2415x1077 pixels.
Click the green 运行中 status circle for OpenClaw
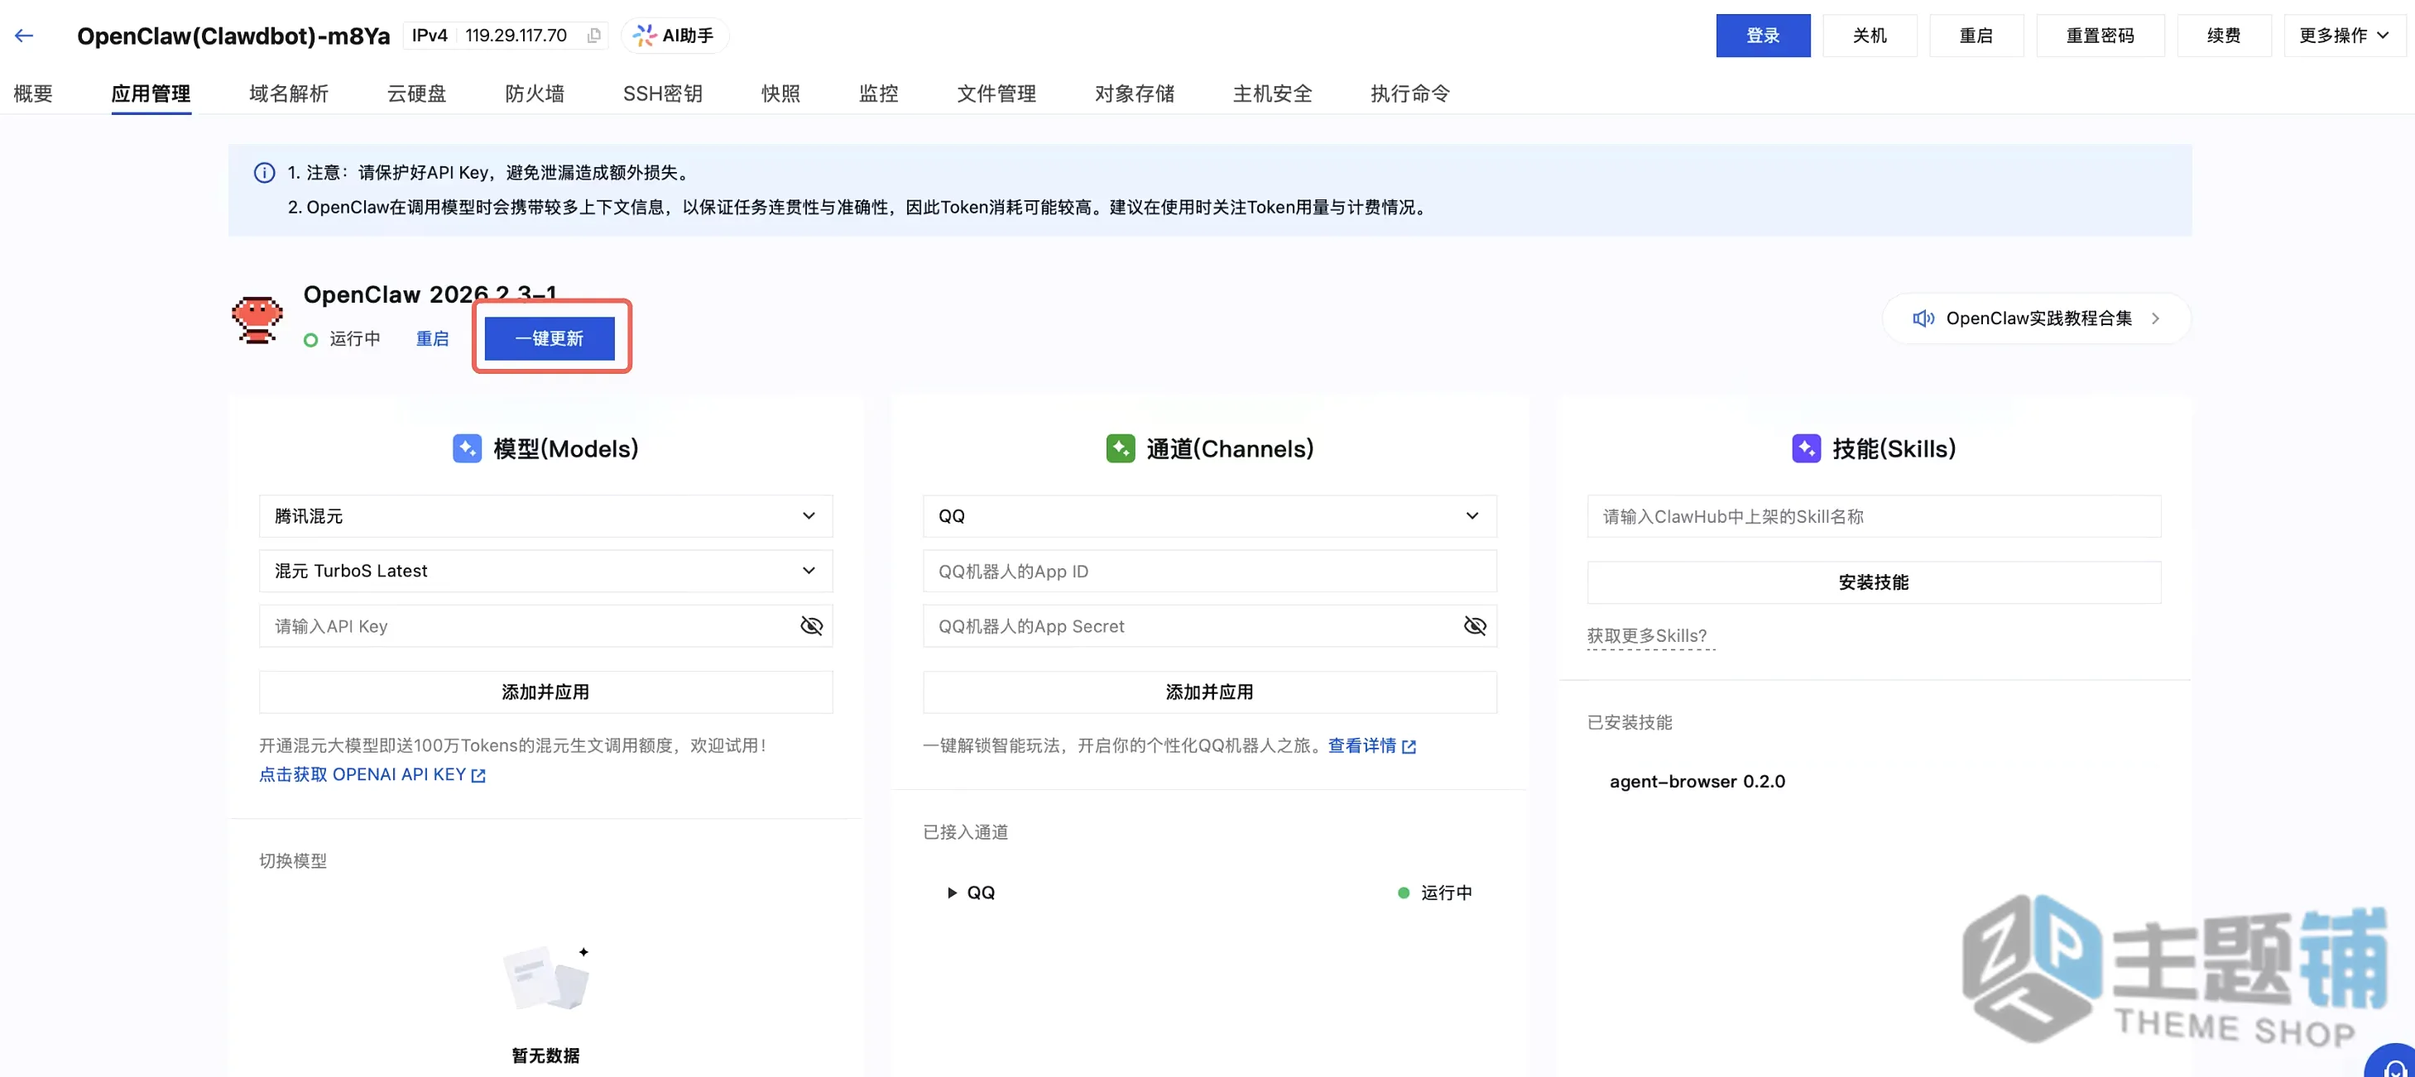310,339
